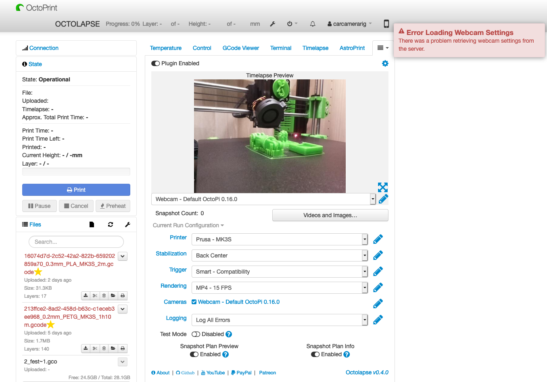This screenshot has width=547, height=382.
Task: Expand details for PETG_MK3S_1h10m file
Action: 123,309
